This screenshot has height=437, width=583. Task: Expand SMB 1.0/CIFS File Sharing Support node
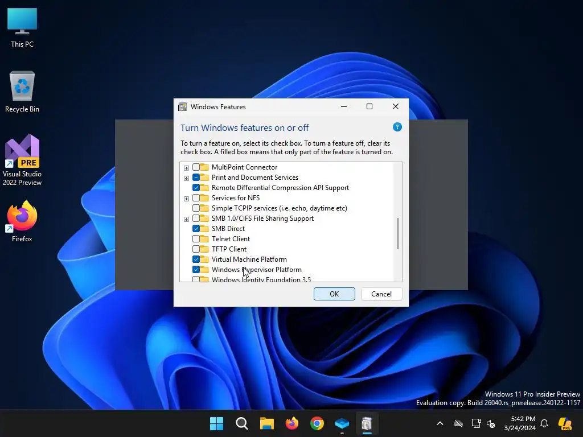pos(186,219)
